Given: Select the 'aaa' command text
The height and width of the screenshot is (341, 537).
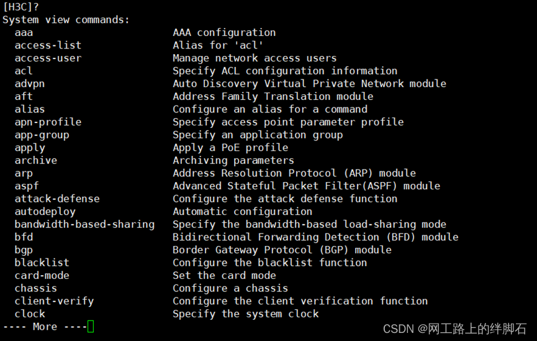Looking at the screenshot, I should (24, 32).
